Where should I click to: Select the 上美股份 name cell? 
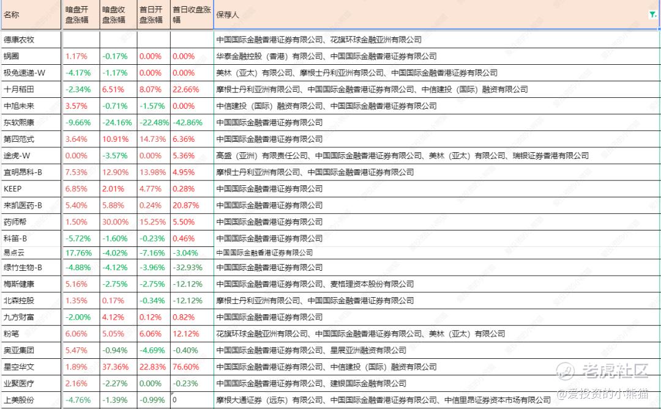[x=32, y=400]
